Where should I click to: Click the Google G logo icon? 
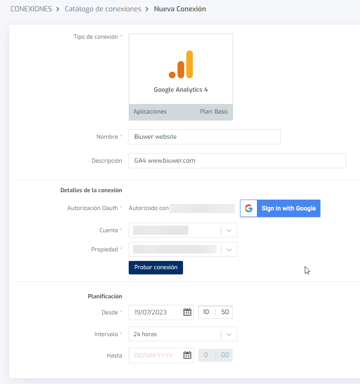[249, 208]
